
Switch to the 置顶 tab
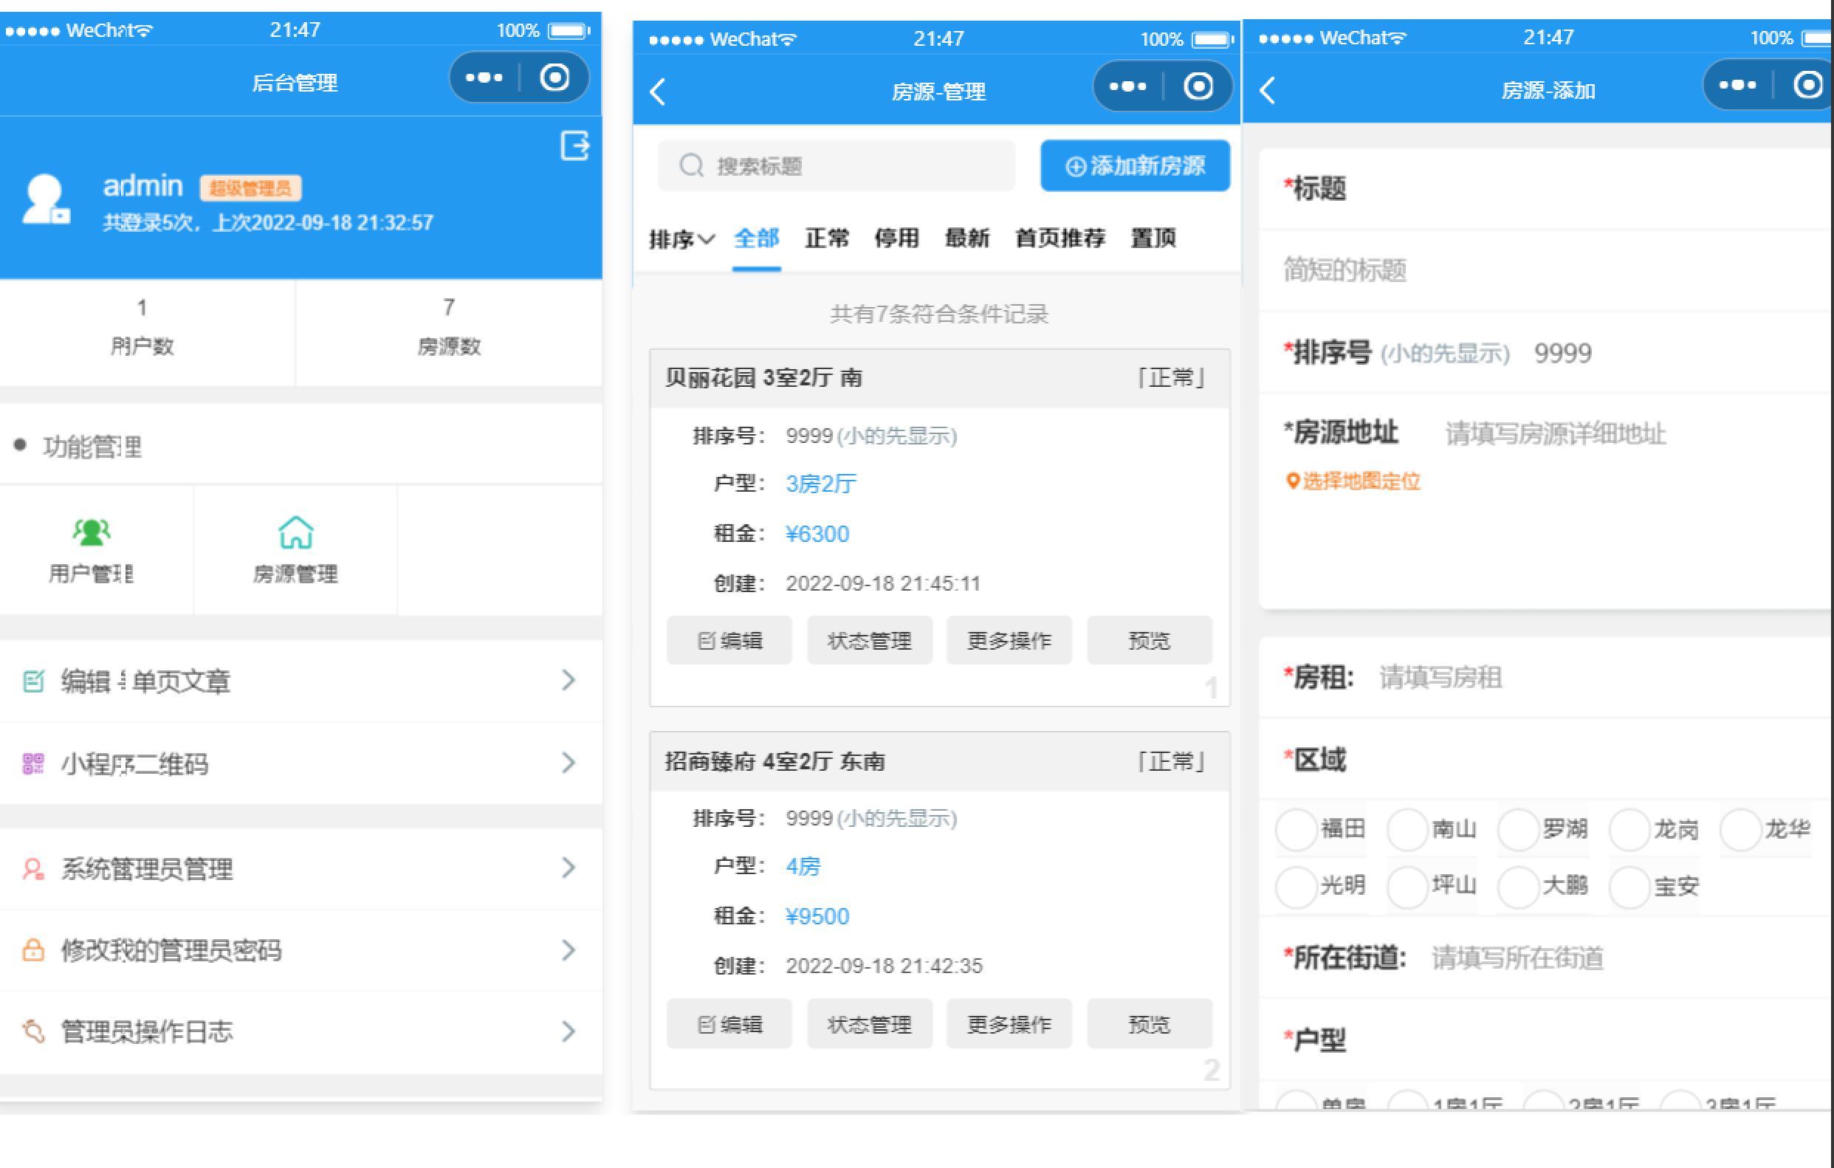[x=1153, y=238]
